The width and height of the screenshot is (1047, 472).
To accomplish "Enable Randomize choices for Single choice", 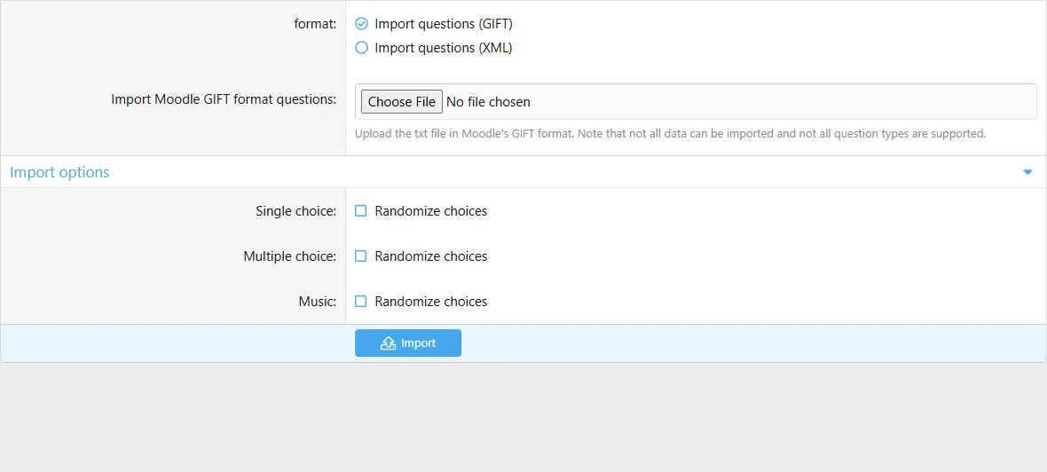I will click(x=361, y=211).
